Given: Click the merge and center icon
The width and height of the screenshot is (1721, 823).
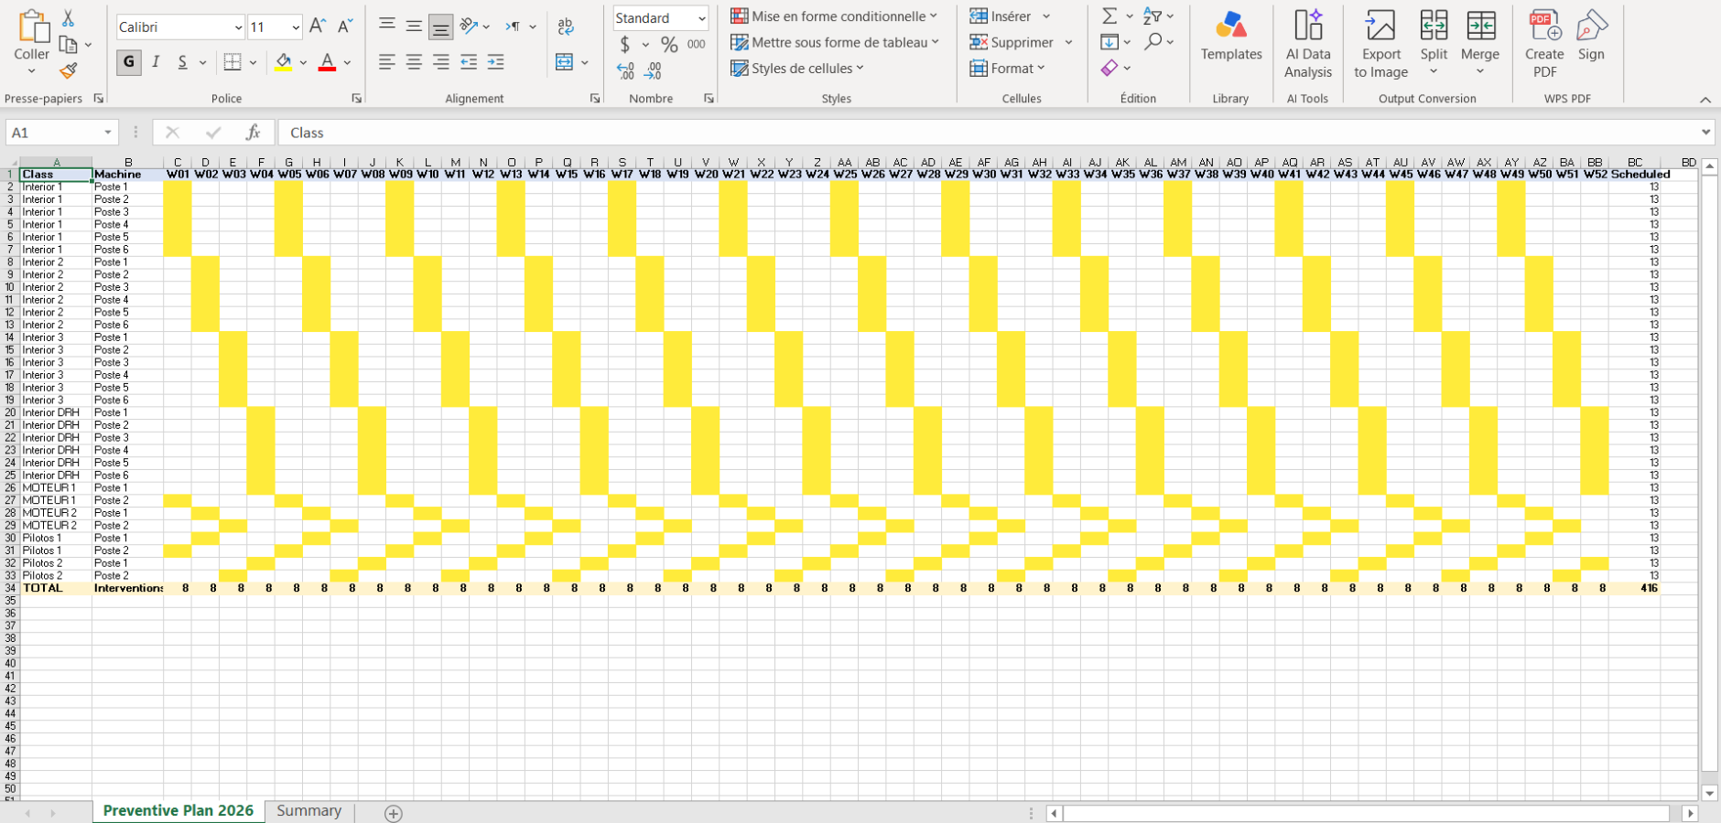Looking at the screenshot, I should pos(565,62).
